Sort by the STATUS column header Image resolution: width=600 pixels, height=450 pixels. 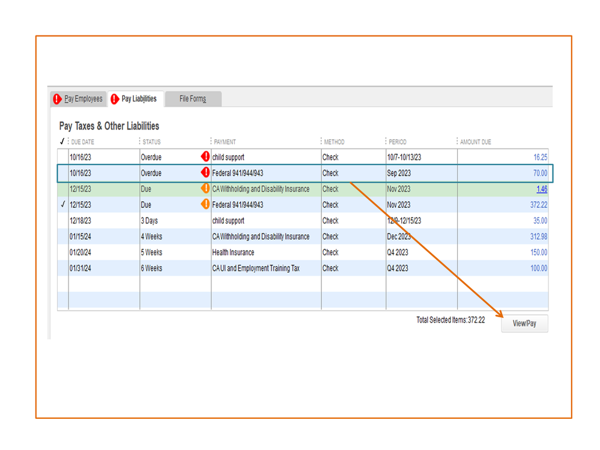coord(151,142)
